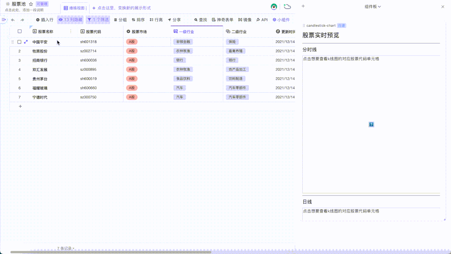Click the 非银金融 industry tag
This screenshot has height=254, width=451.
pos(183,42)
